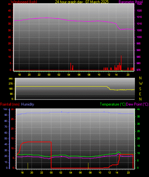
Task: Select the Rainfall (mm) legend label
Action: [10, 104]
